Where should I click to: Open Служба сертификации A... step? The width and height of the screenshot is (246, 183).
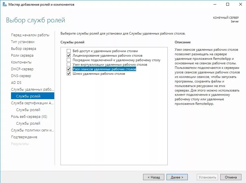[x=32, y=103]
